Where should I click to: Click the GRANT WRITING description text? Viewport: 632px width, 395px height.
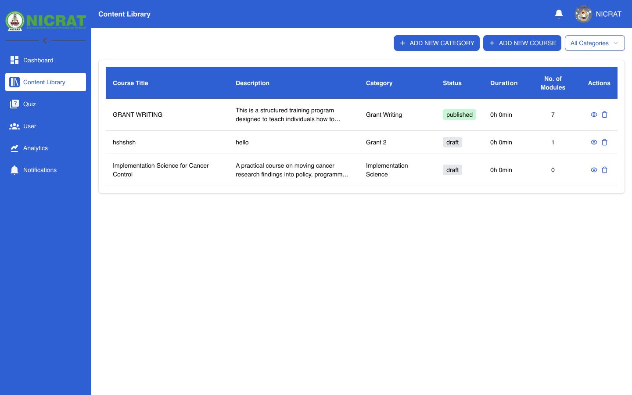pyautogui.click(x=288, y=115)
